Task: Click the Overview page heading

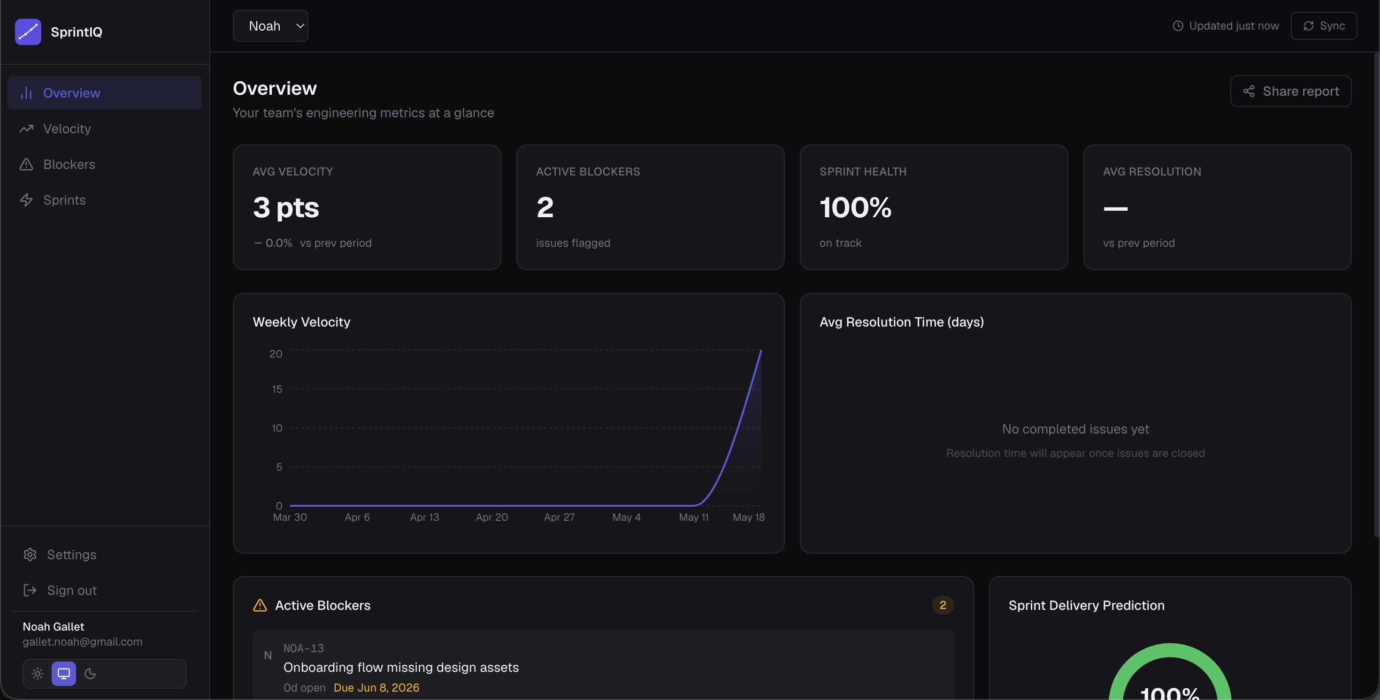Action: pos(275,88)
